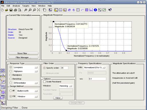Image resolution: width=147 pixels, height=110 pixels.
Task: Activate the Zoom Y-axis magnifier tool
Action: point(34,10)
